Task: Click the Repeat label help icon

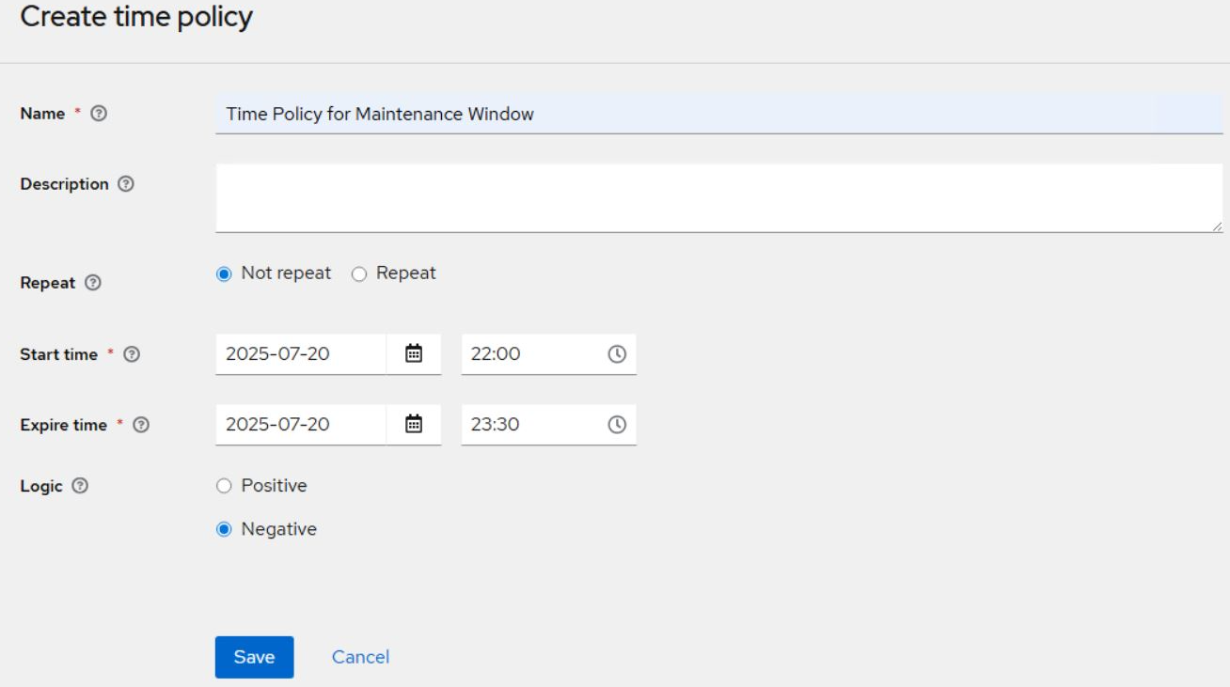Action: pos(92,283)
